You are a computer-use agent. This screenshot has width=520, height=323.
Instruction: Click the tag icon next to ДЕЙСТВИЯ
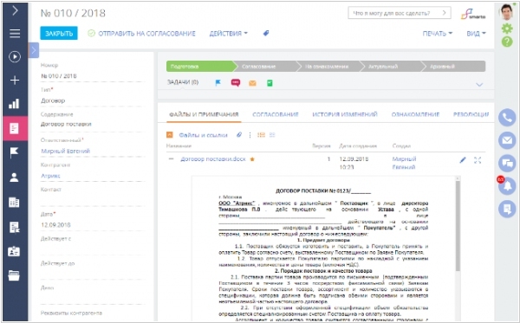coord(266,33)
